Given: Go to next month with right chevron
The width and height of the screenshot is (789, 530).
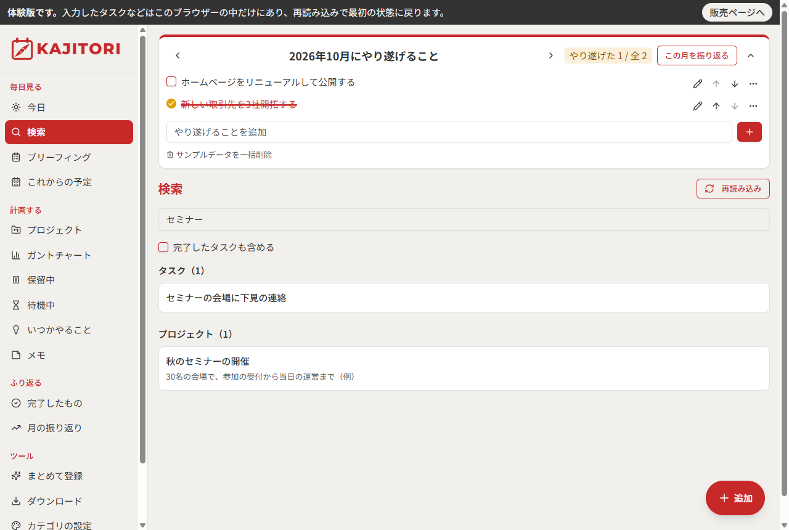Looking at the screenshot, I should click(551, 55).
